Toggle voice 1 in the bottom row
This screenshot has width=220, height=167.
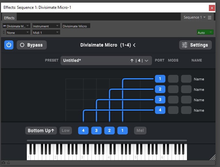point(123,131)
